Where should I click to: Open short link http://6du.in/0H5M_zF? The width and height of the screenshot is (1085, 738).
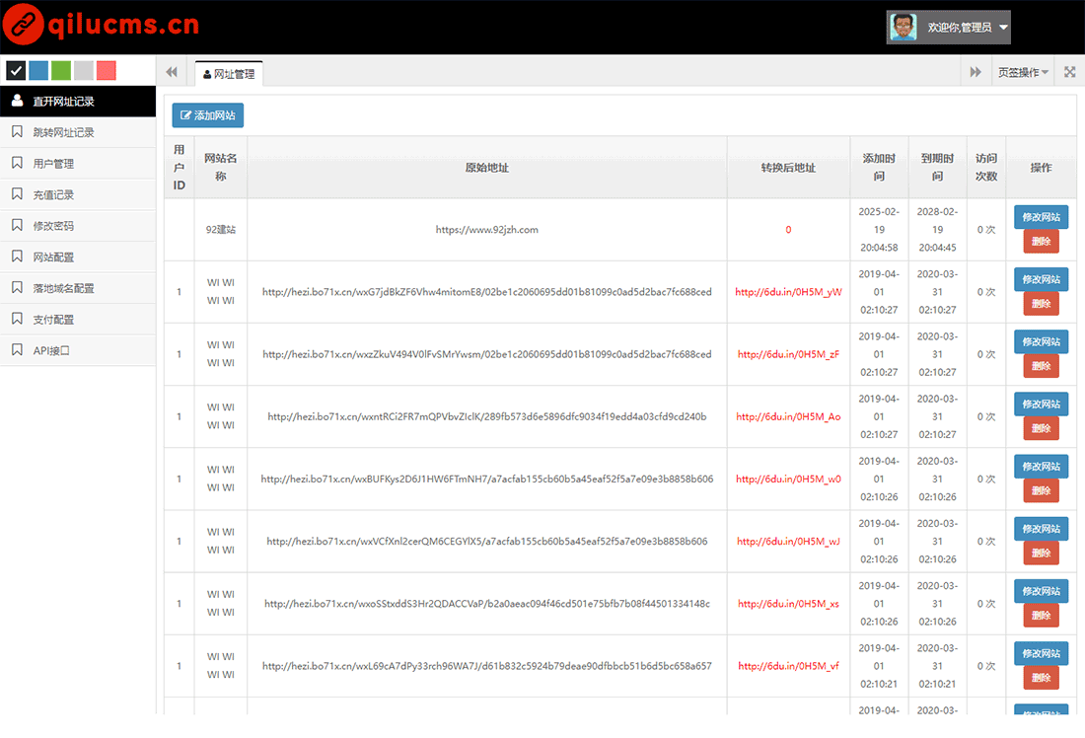[788, 354]
